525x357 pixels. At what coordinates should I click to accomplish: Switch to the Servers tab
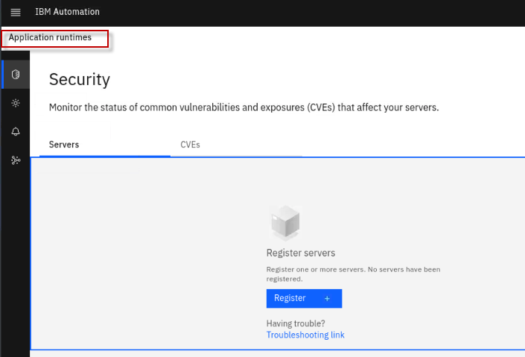coord(64,145)
